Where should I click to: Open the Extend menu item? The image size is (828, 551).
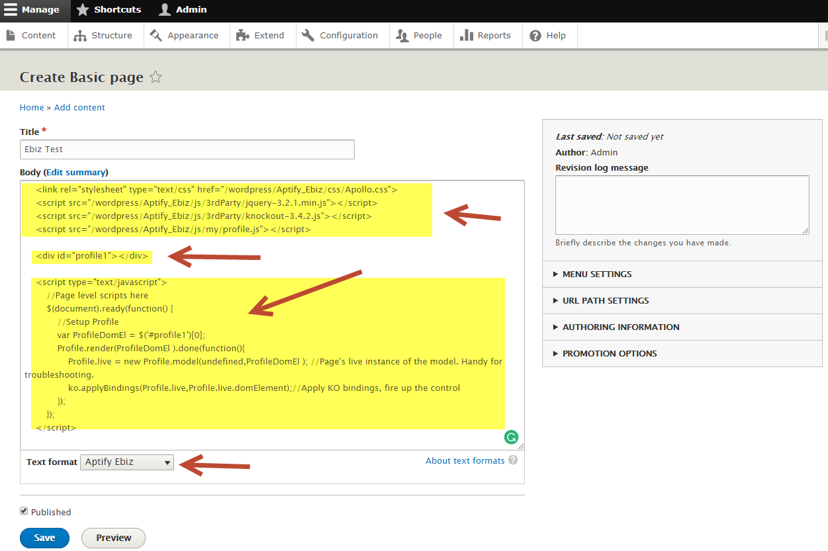(263, 36)
